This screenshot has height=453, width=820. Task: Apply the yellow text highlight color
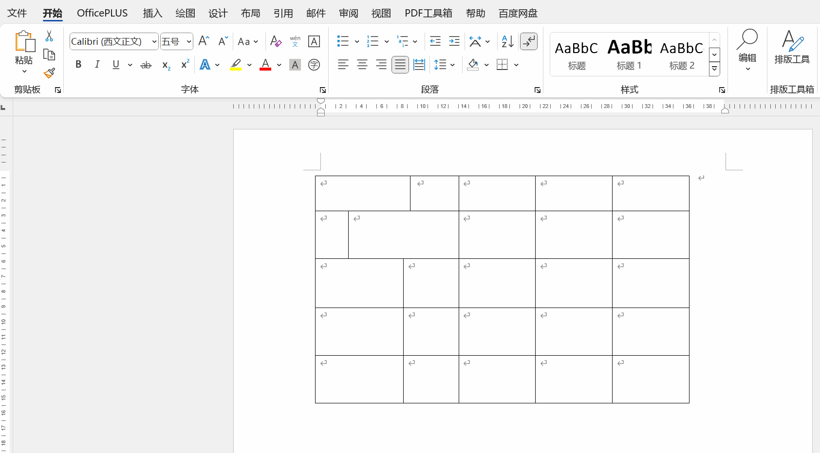(236, 65)
